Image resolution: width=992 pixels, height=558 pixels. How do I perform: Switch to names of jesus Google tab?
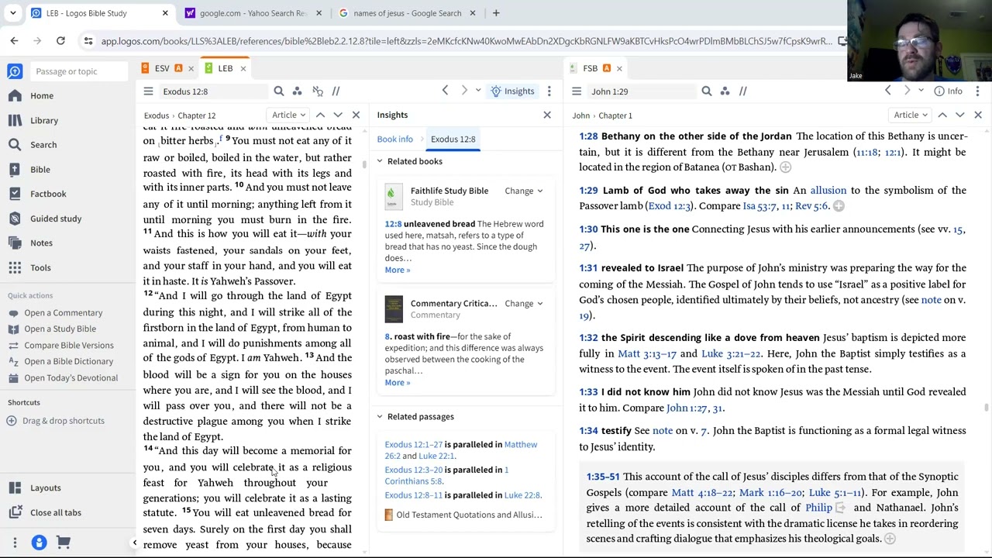406,13
